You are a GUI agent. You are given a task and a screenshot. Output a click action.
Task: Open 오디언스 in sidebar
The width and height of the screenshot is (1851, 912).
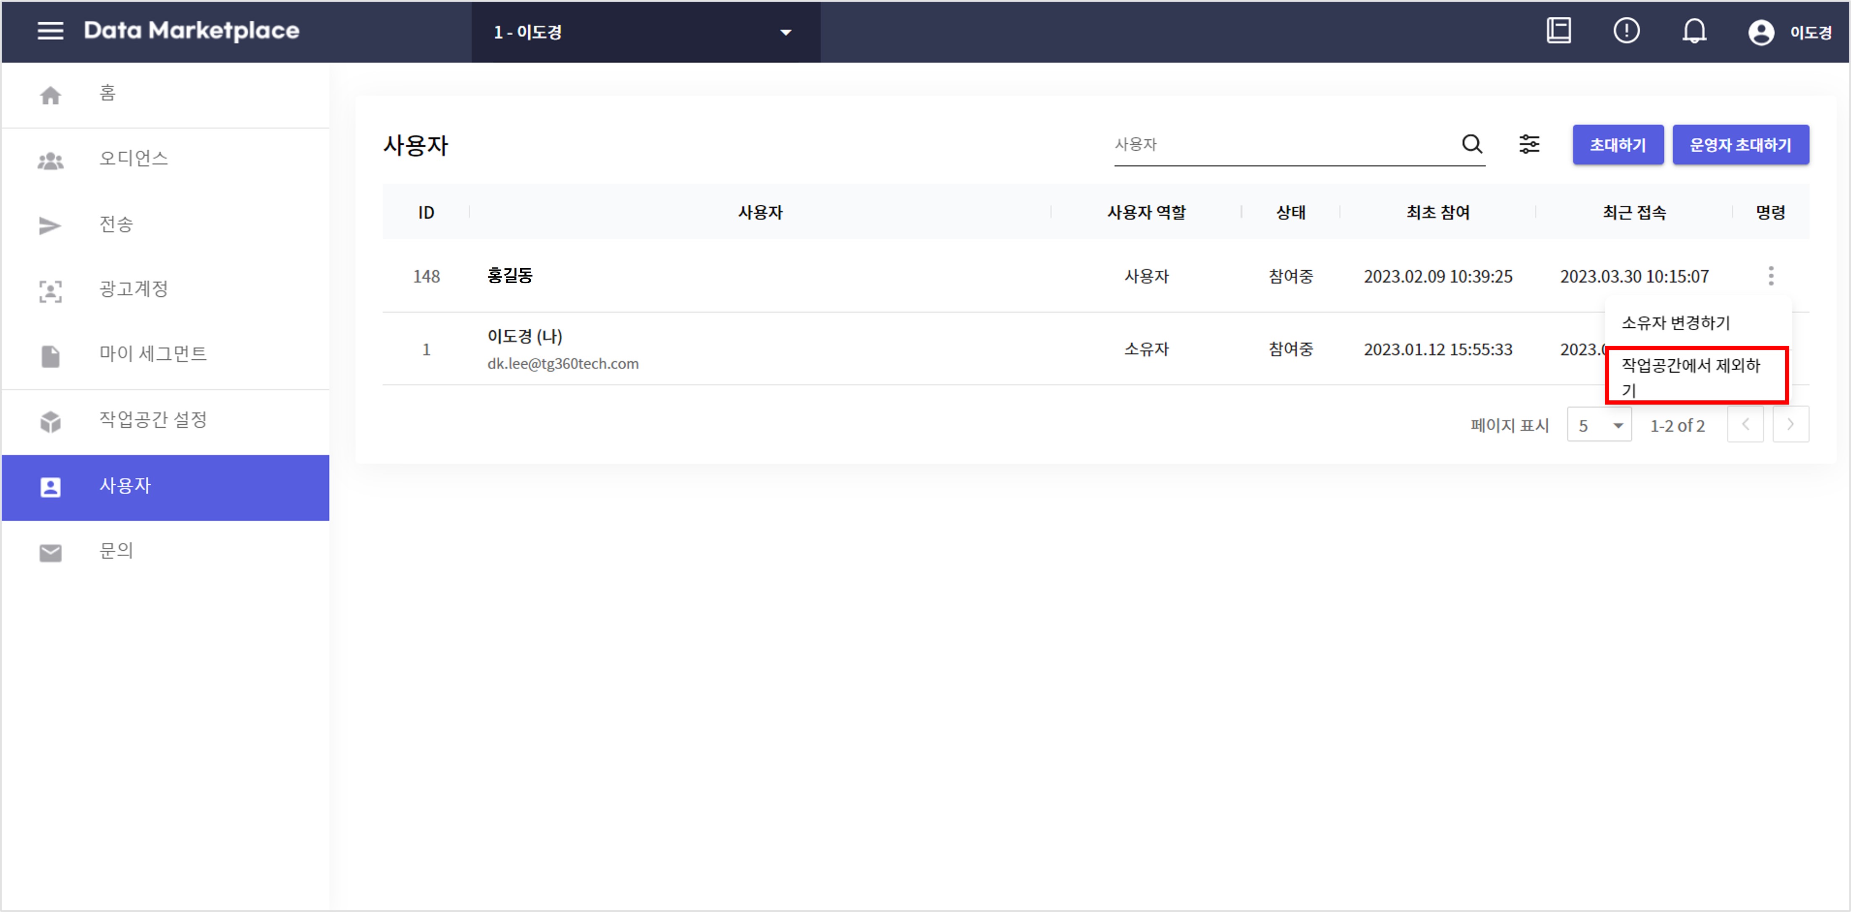(133, 159)
